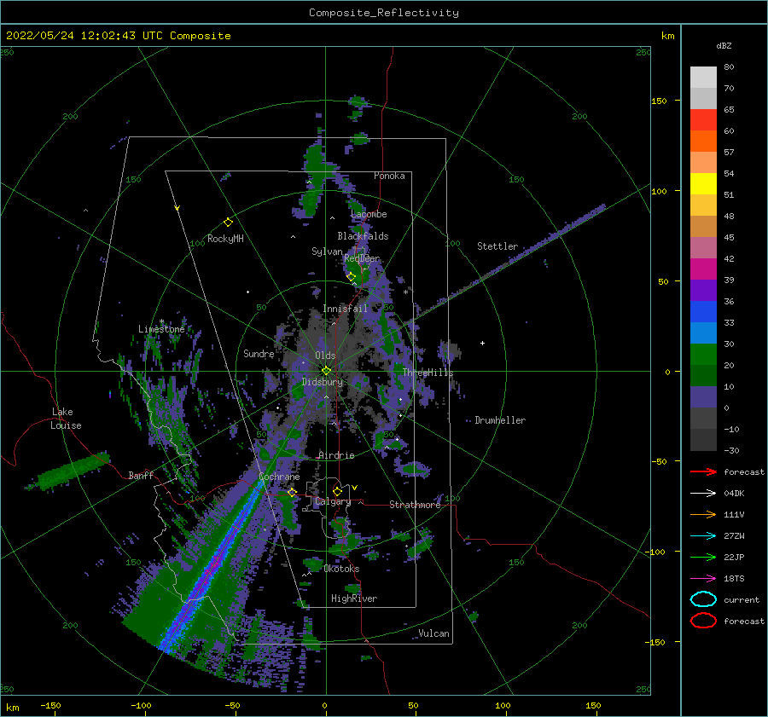Select the magenta 18TS arrow in legend
This screenshot has height=717, width=768.
pos(703,579)
